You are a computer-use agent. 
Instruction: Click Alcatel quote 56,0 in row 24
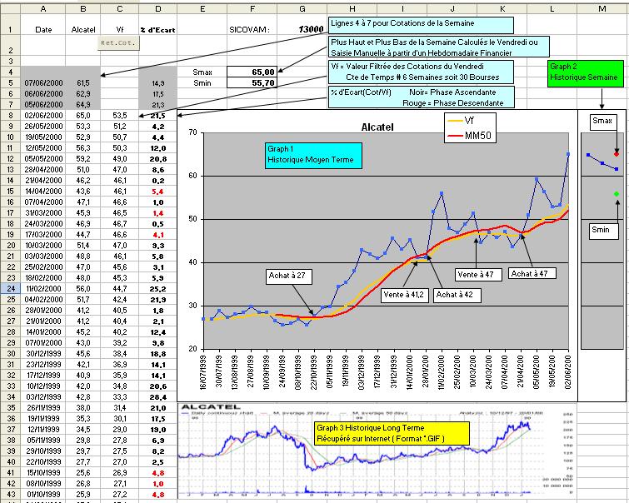(83, 288)
